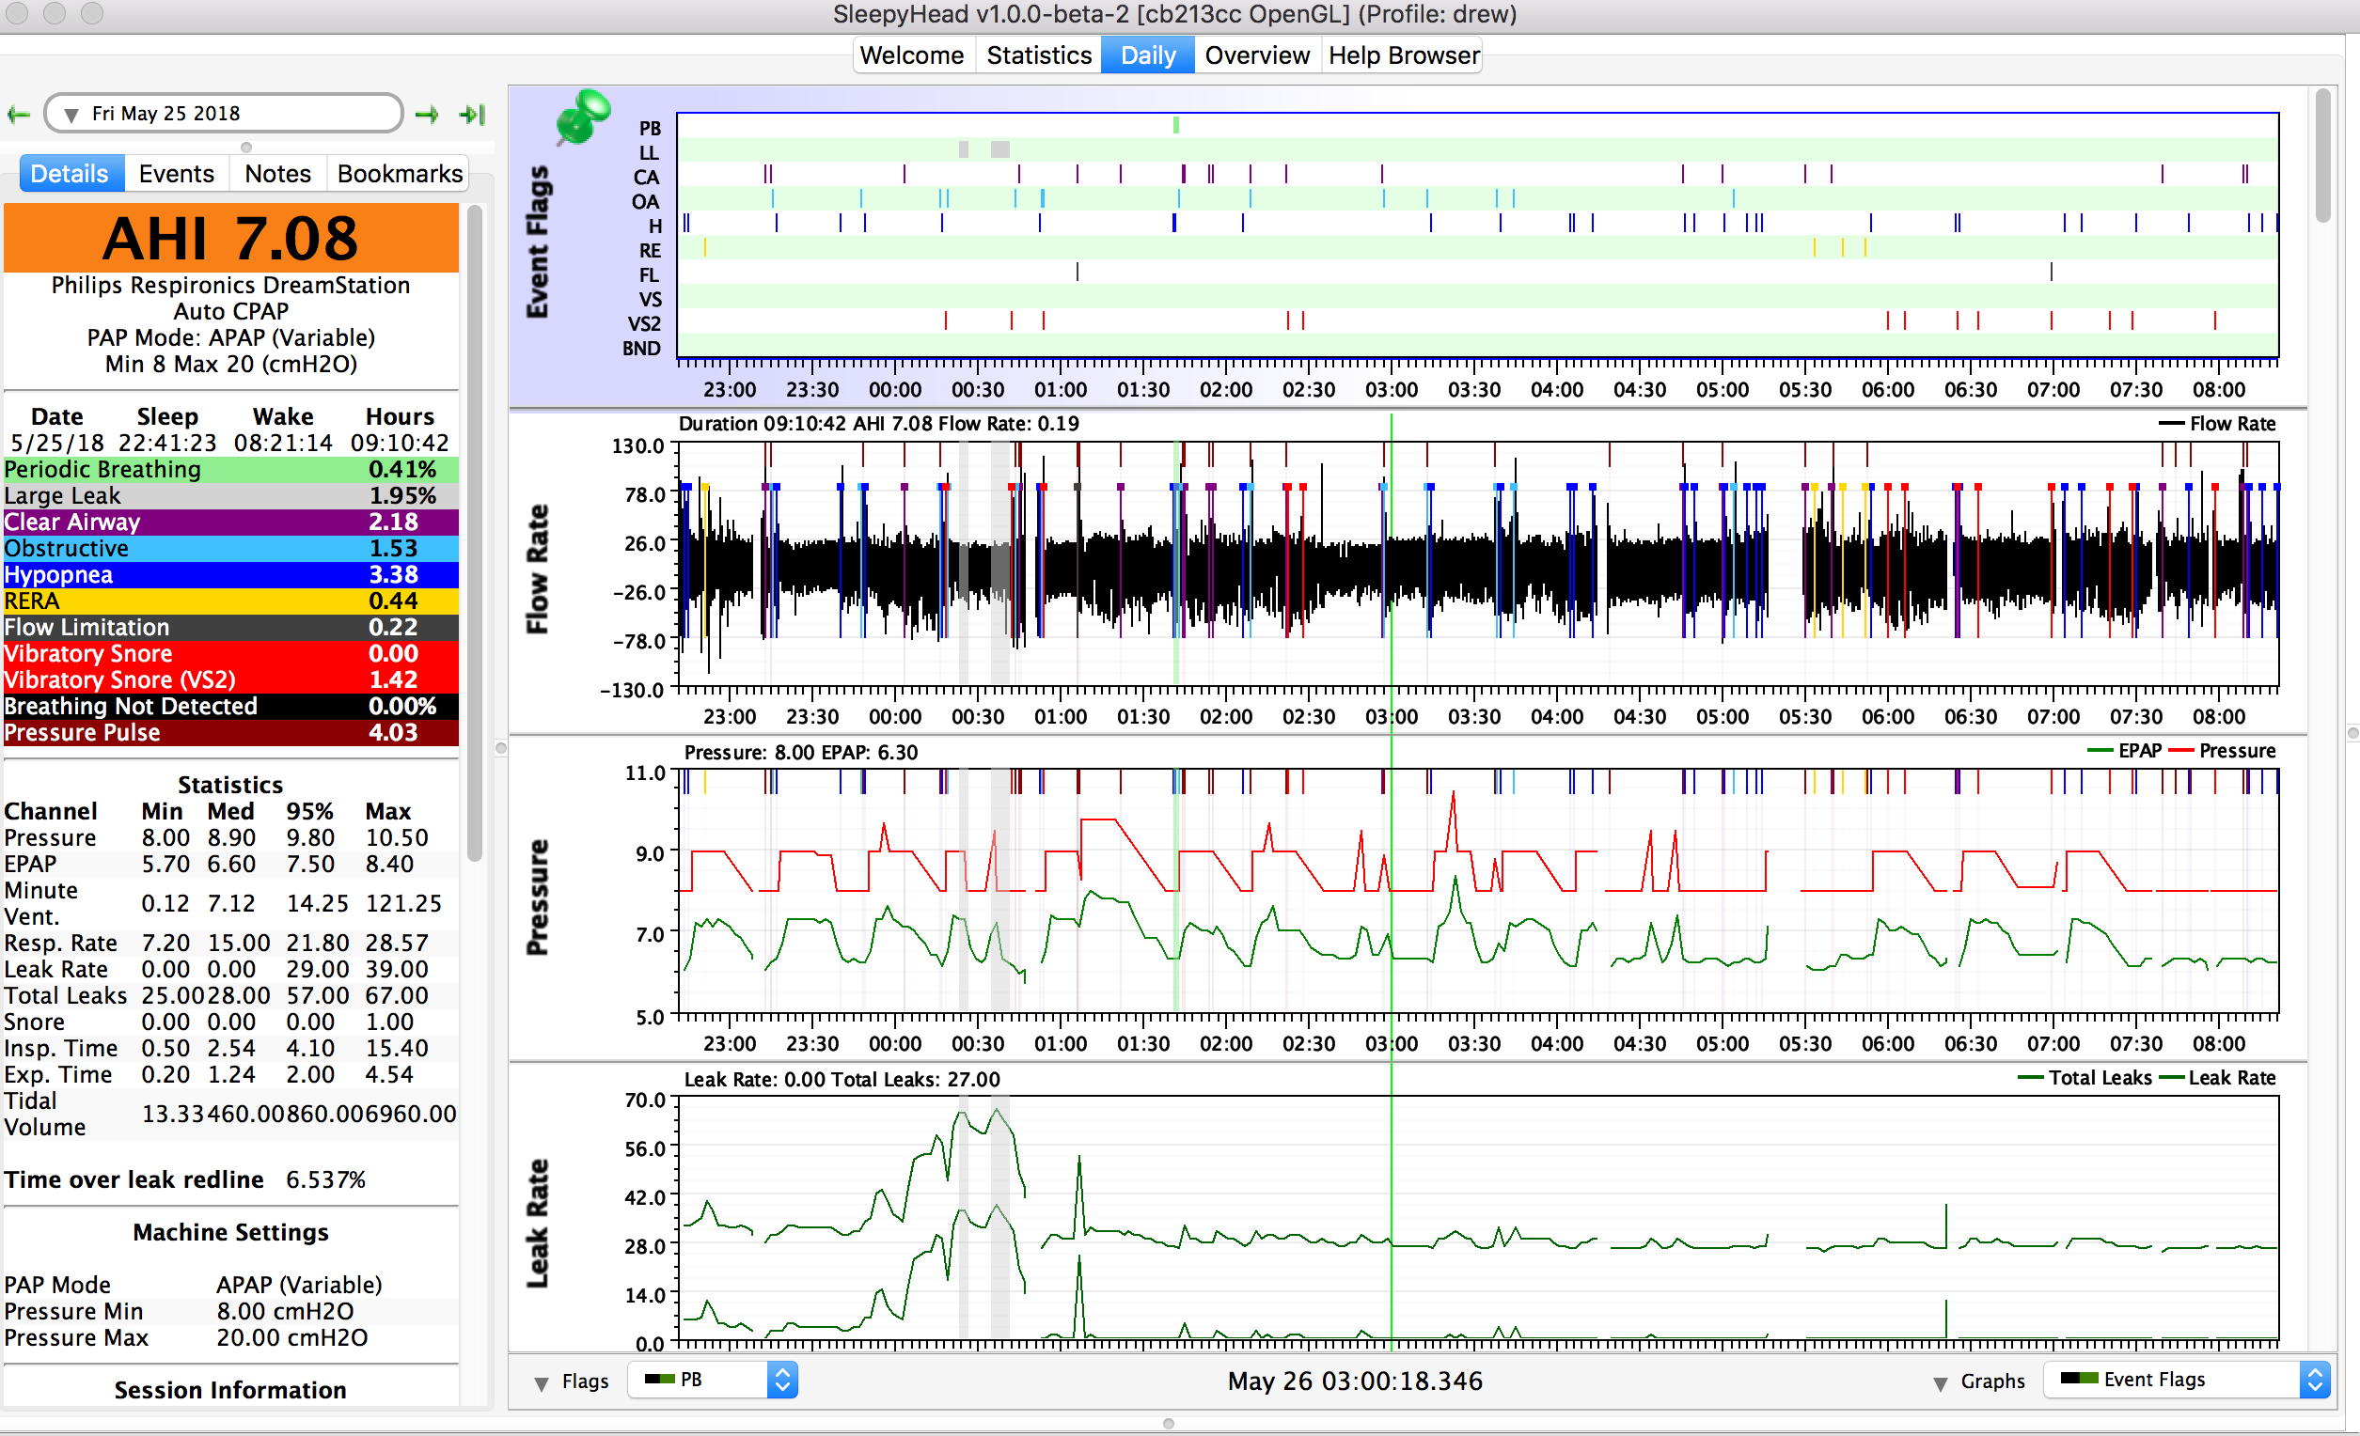2360x1436 pixels.
Task: Switch to the Welcome tab
Action: coord(913,55)
